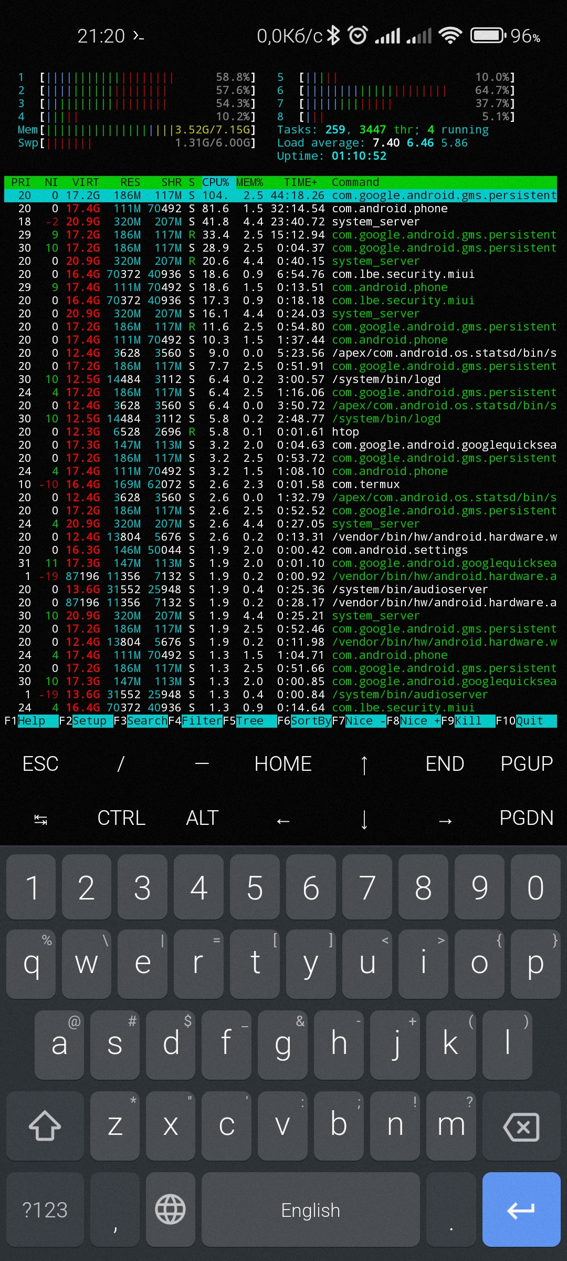Tap the backspace key on the keyboard

[x=521, y=1126]
